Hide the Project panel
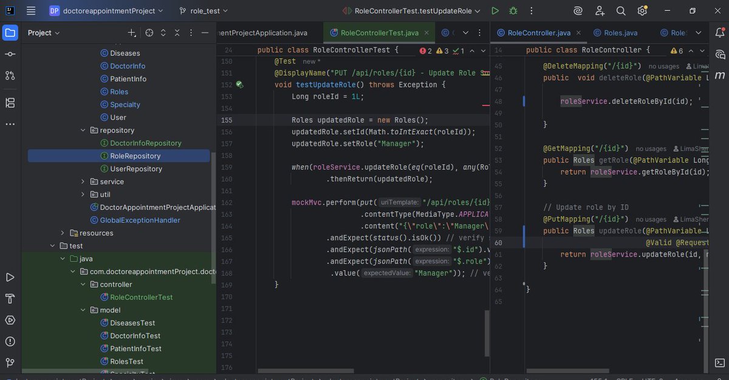Viewport: 729px width, 380px height. 205,33
